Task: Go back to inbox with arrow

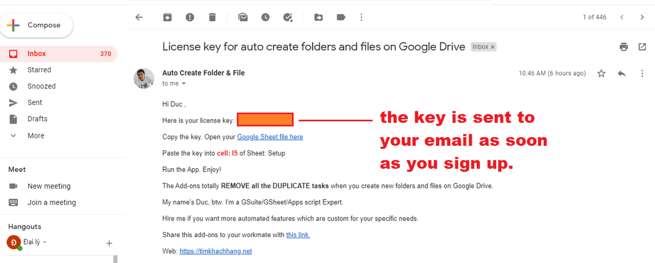Action: coord(138,17)
